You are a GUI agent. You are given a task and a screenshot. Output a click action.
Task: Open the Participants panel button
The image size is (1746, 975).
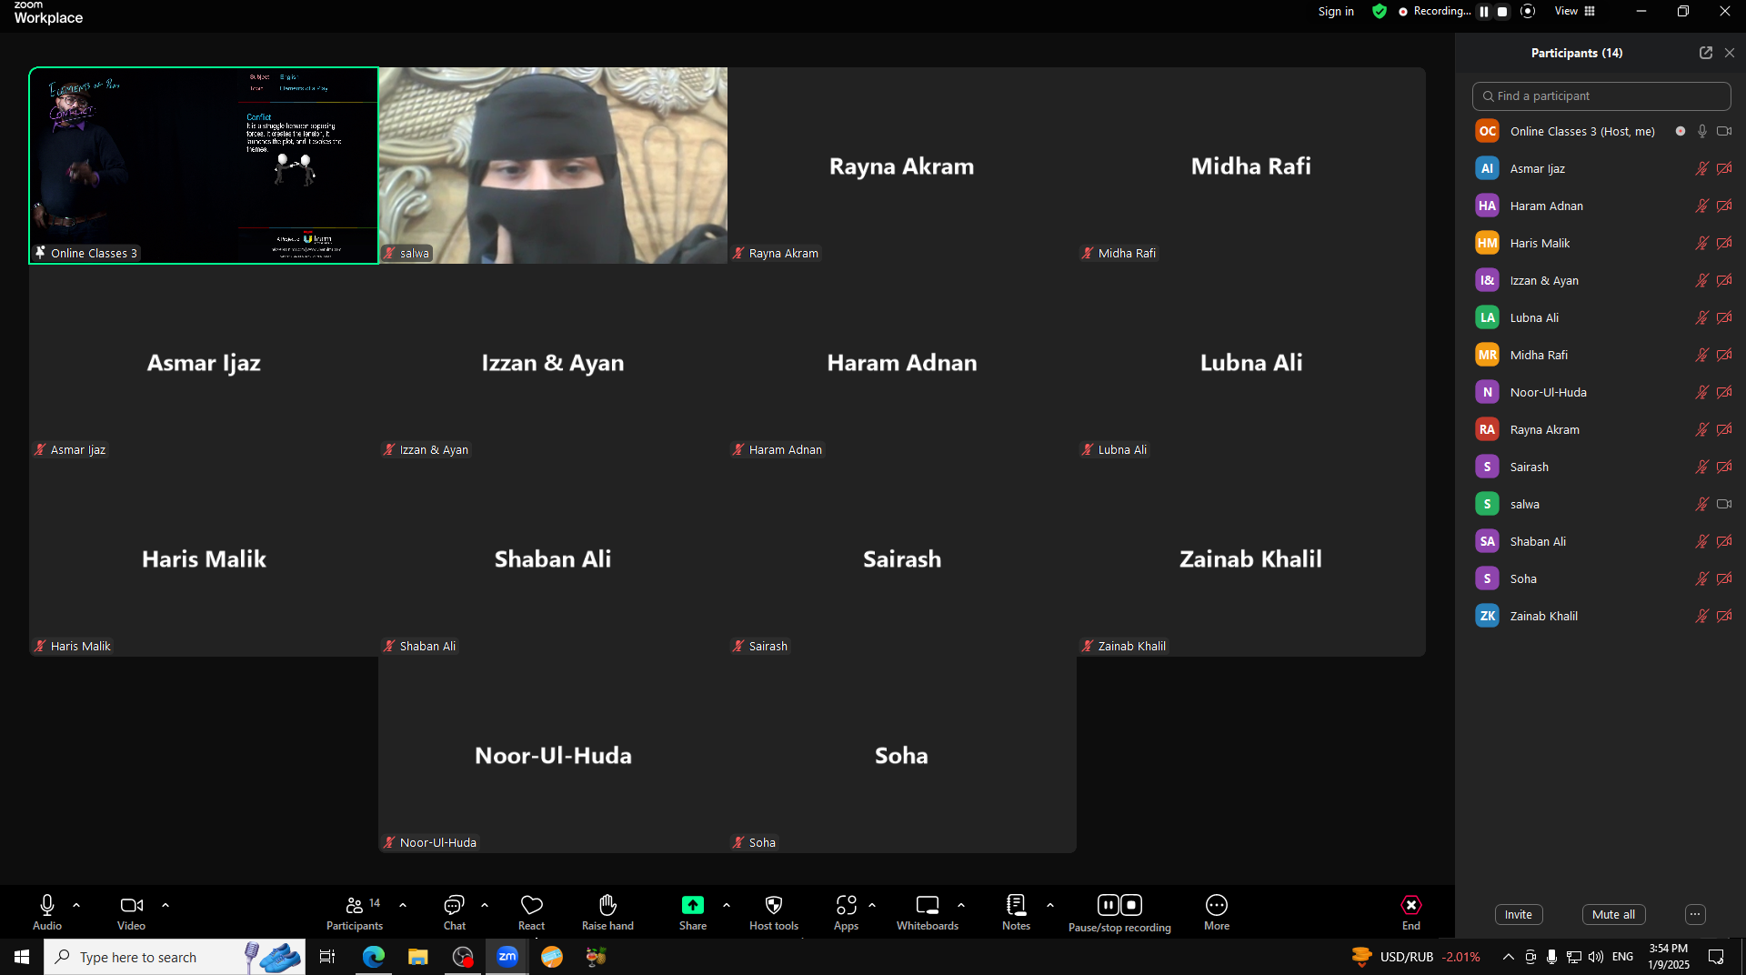pos(355,911)
